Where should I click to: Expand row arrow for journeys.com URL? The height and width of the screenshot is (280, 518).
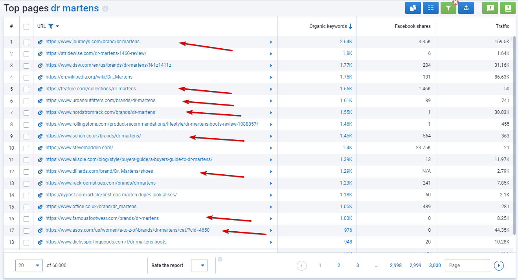click(x=271, y=42)
